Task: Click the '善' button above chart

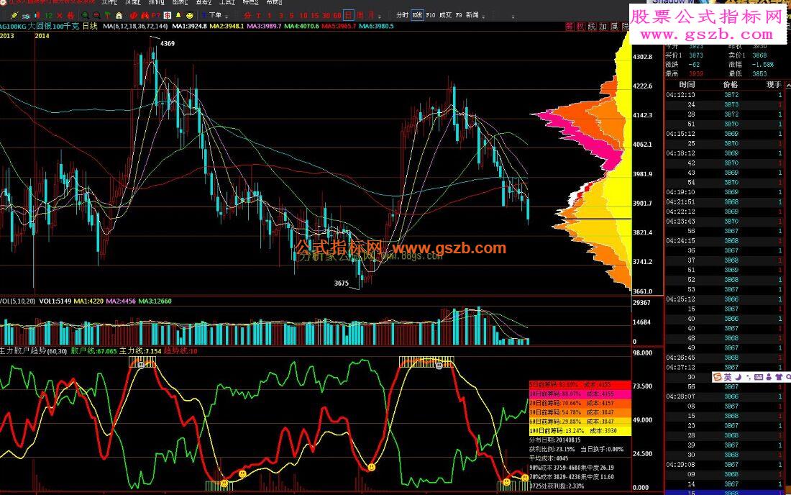Action: [x=570, y=26]
